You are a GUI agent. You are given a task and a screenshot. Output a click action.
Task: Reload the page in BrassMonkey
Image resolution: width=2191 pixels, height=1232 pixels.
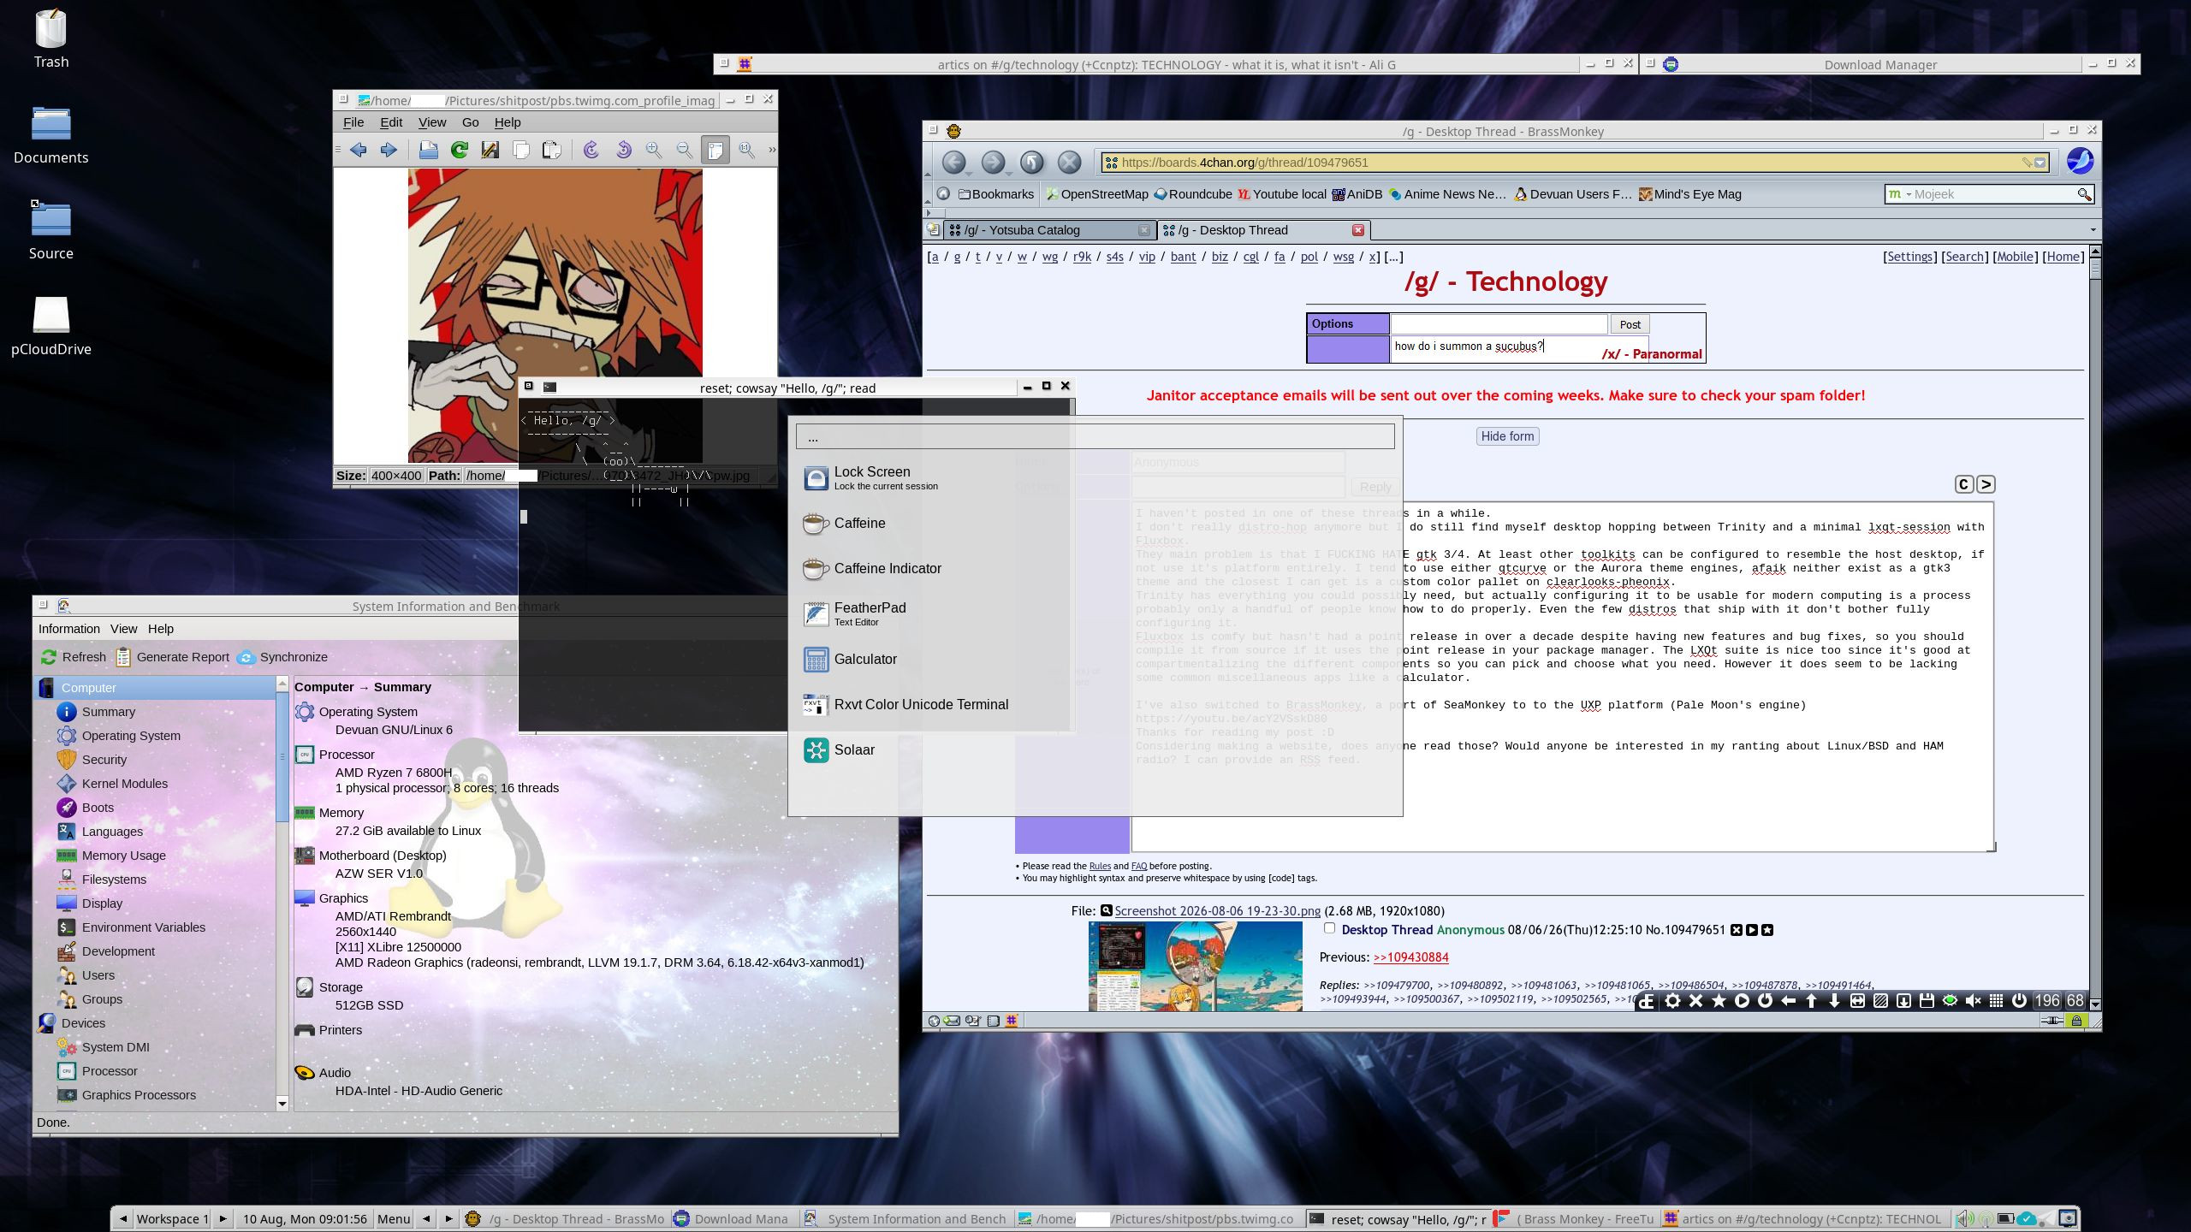(x=1032, y=162)
